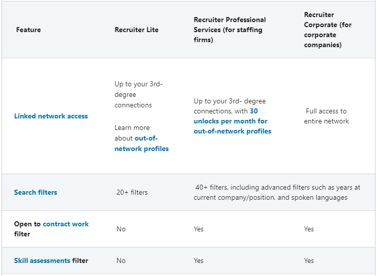Click Recruiter Professional Services column header
This screenshot has height=276, width=377.
click(230, 30)
